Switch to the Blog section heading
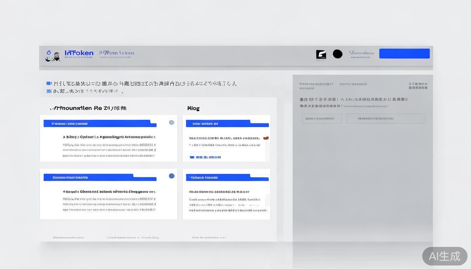 tap(193, 108)
